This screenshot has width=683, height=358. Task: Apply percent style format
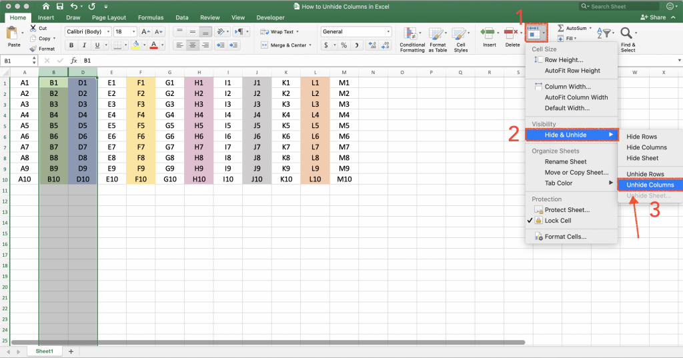pyautogui.click(x=344, y=45)
